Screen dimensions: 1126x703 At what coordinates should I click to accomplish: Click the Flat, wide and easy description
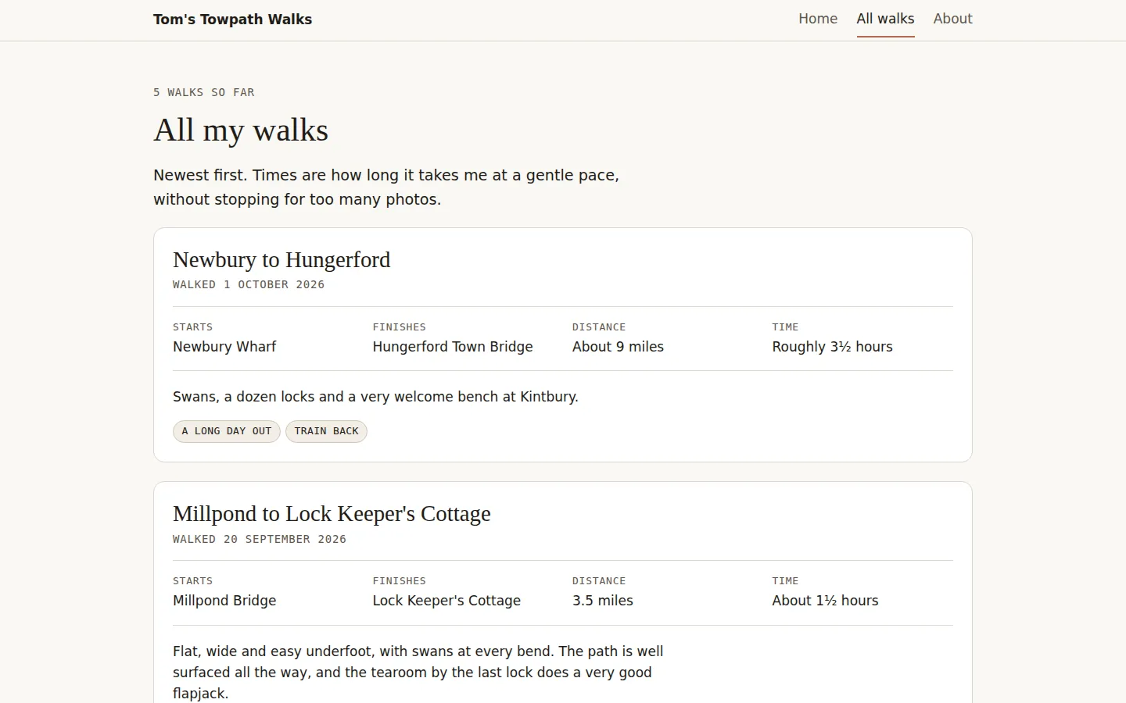[x=418, y=672]
